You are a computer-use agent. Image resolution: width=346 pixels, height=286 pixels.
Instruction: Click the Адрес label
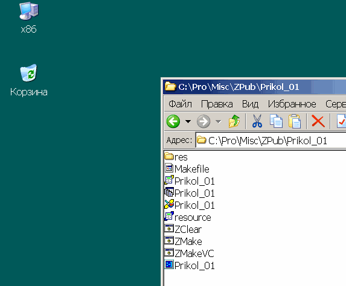coord(179,140)
